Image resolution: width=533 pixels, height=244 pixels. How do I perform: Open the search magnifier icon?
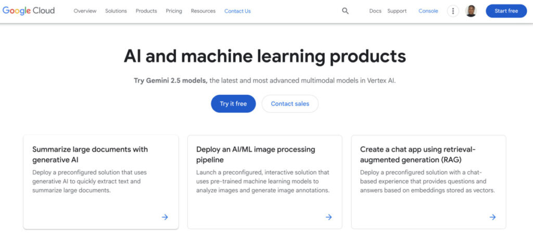pyautogui.click(x=346, y=11)
